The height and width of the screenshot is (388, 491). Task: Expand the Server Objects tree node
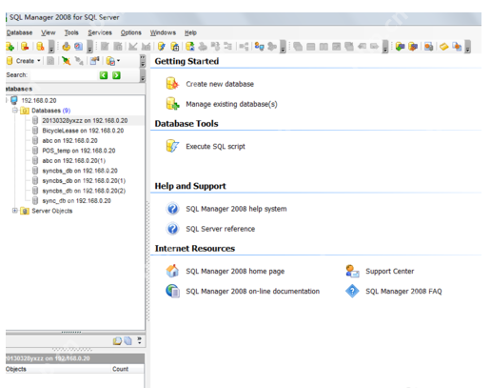(x=14, y=211)
